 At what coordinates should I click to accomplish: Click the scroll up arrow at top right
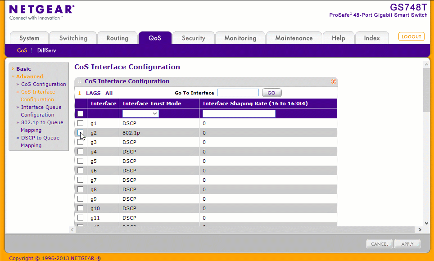(x=426, y=65)
